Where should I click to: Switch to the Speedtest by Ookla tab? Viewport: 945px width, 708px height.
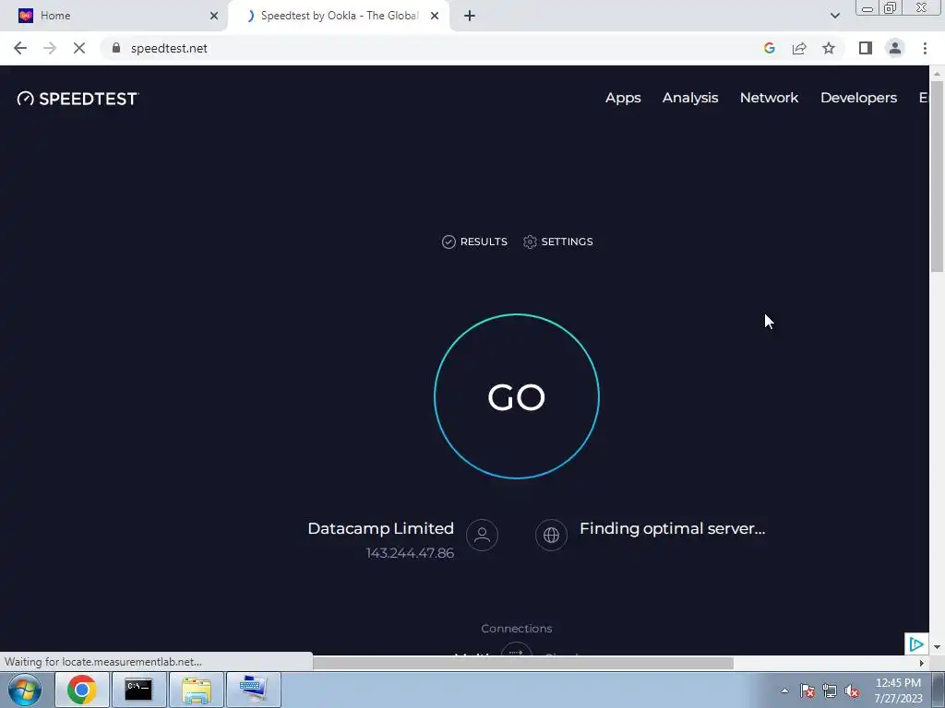tap(338, 16)
